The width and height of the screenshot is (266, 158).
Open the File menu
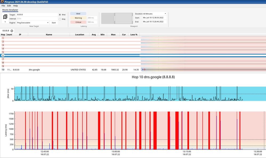coord(3,6)
